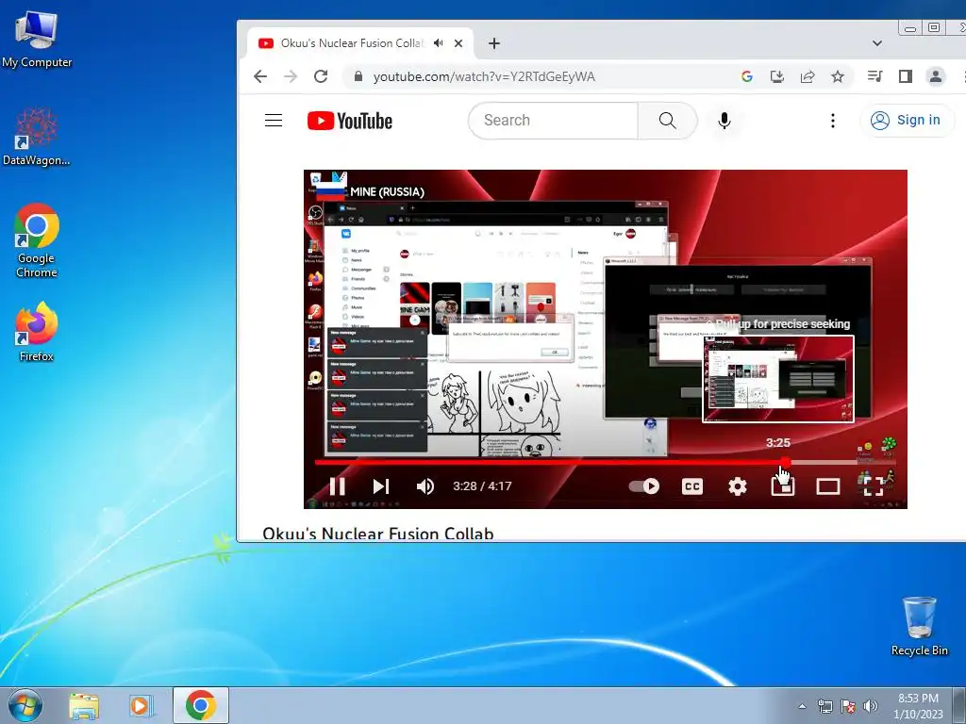Go forward in Chrome

[x=291, y=76]
